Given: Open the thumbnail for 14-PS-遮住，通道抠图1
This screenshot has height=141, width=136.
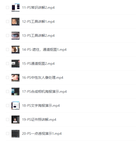Looking at the screenshot, I should [x=15, y=49].
